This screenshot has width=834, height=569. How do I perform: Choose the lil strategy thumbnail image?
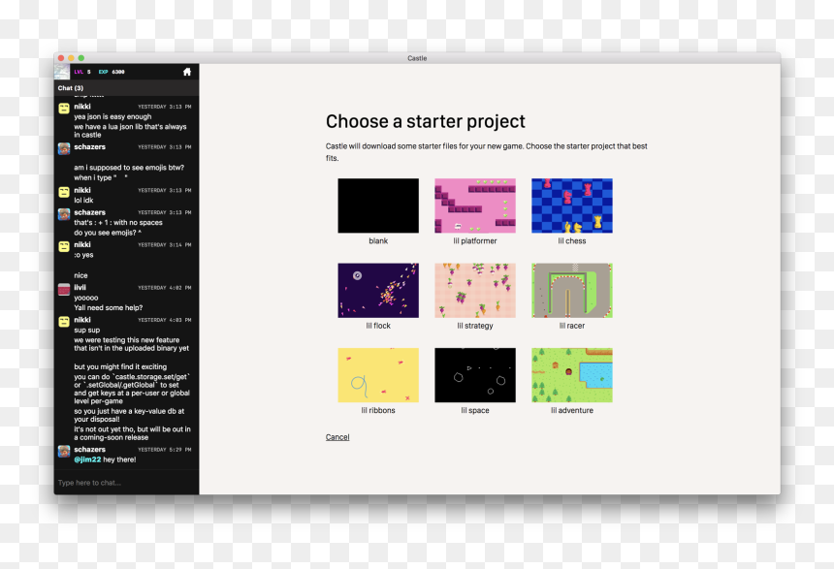coord(475,291)
